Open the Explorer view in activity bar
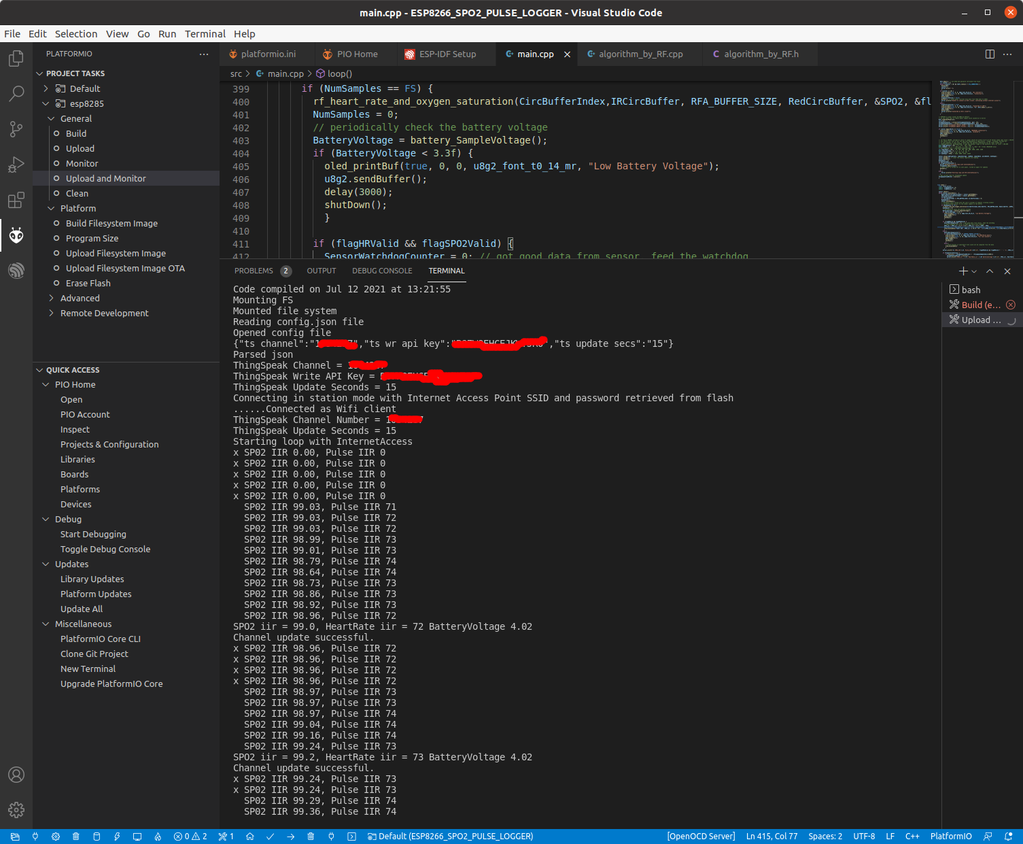This screenshot has width=1023, height=844. 16,58
